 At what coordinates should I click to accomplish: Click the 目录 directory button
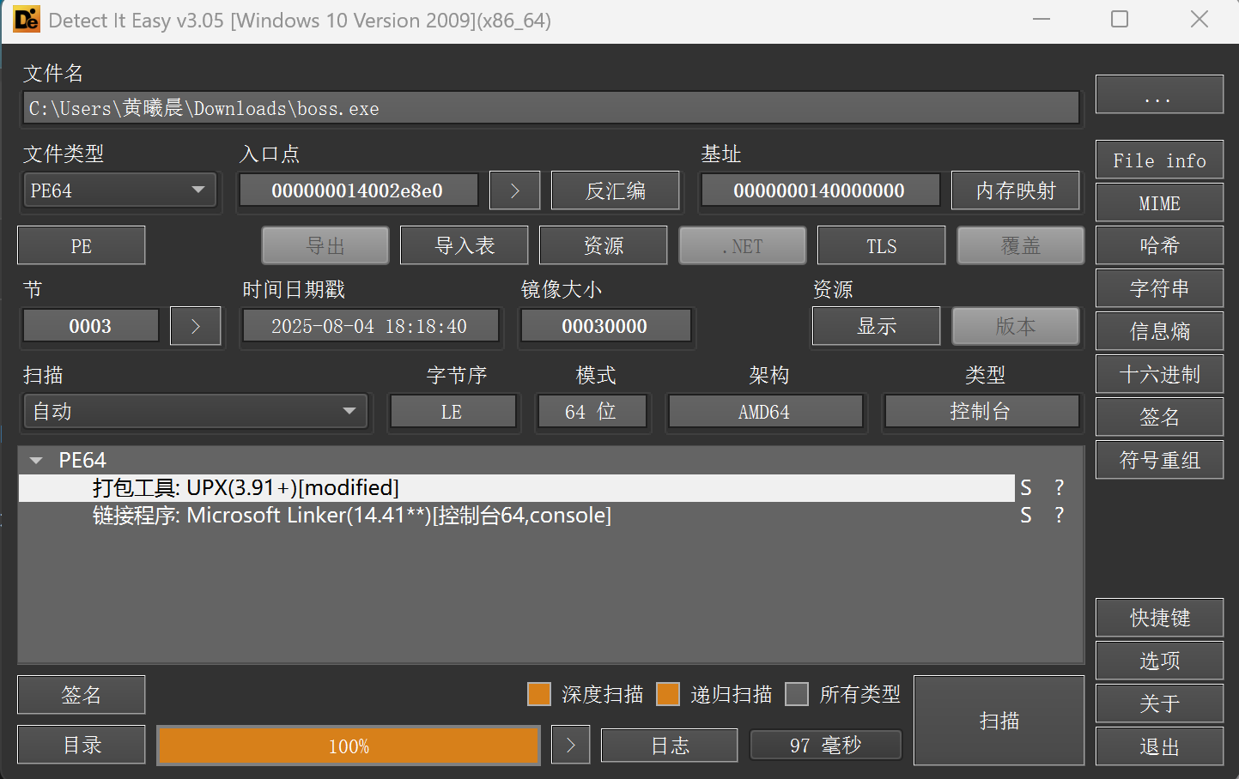(x=81, y=745)
